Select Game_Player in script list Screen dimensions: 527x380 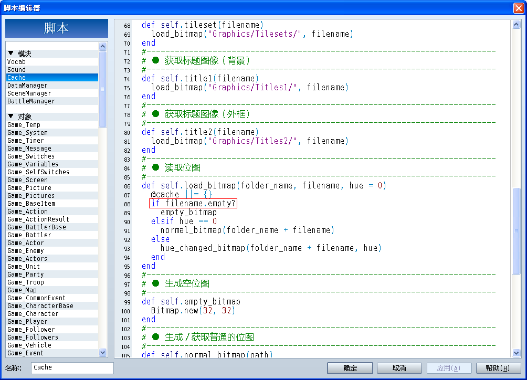tap(52, 322)
